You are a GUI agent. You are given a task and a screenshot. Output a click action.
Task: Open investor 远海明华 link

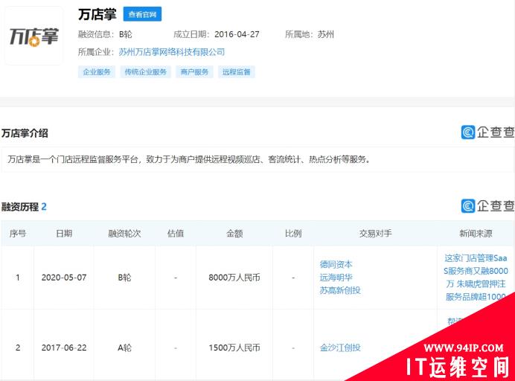pos(336,278)
